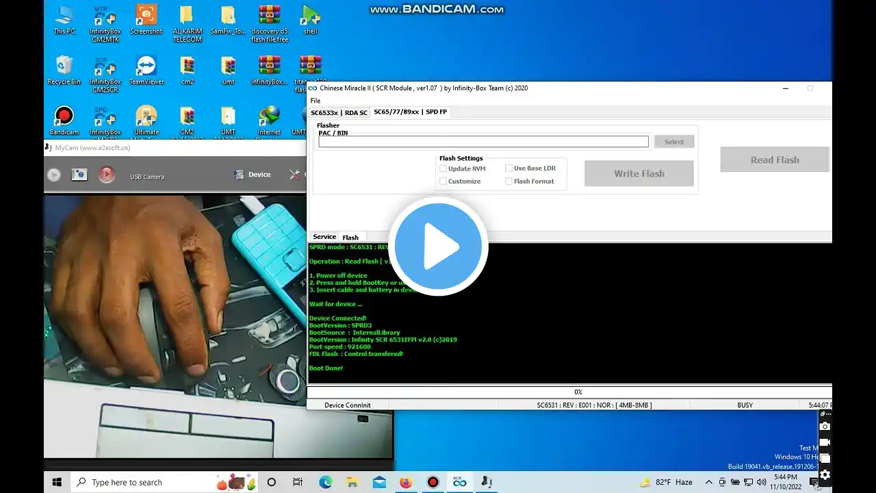This screenshot has height=493, width=876.
Task: Open InfinityBox CM2SCR desktop shortcut
Action: (105, 74)
